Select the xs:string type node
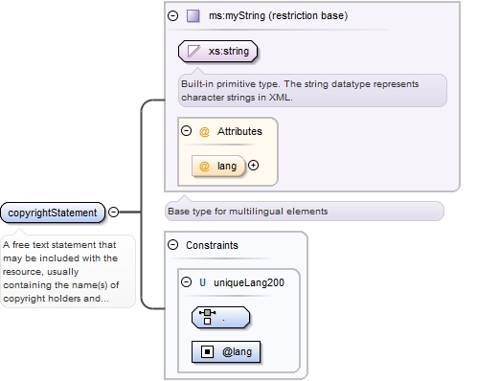Screen dimensions: 477x381 coord(217,51)
